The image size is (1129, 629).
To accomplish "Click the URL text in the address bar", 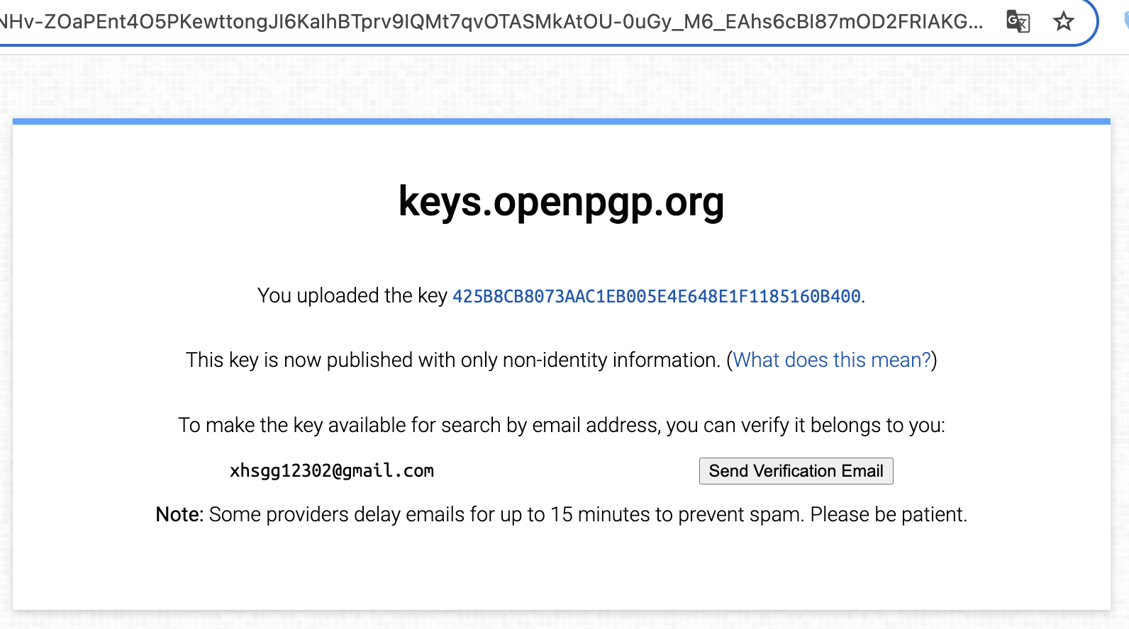I will (489, 22).
